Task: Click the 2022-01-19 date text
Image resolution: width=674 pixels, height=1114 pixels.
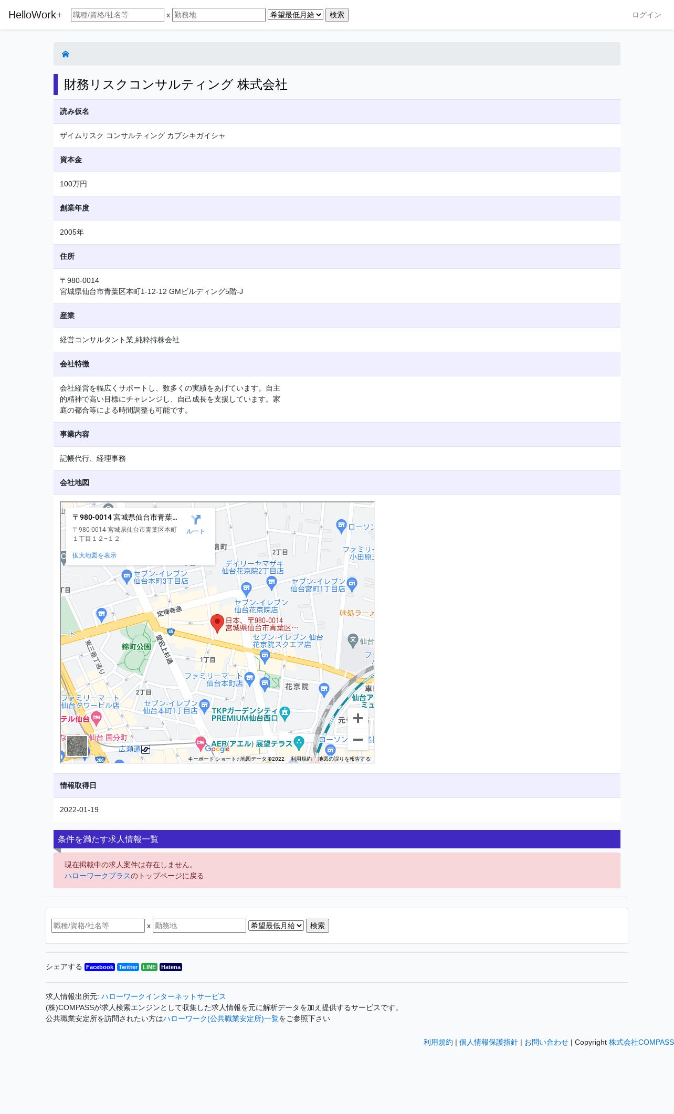Action: [x=79, y=810]
